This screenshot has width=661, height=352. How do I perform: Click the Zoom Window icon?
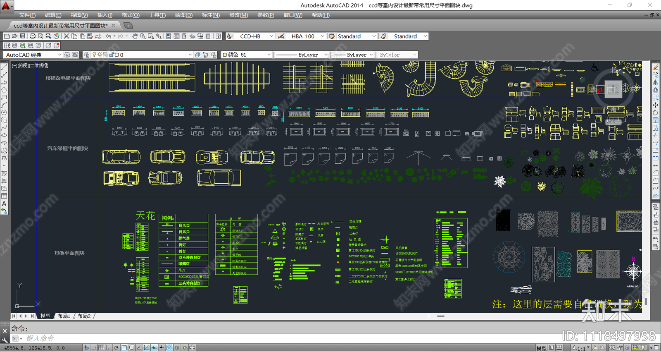151,36
